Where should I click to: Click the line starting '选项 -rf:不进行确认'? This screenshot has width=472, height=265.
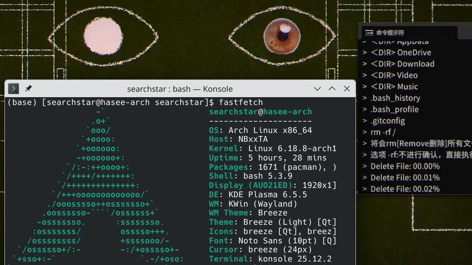tap(417, 155)
